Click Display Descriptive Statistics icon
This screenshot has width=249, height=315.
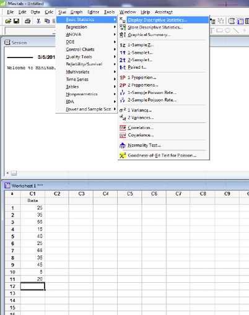[x=123, y=20]
